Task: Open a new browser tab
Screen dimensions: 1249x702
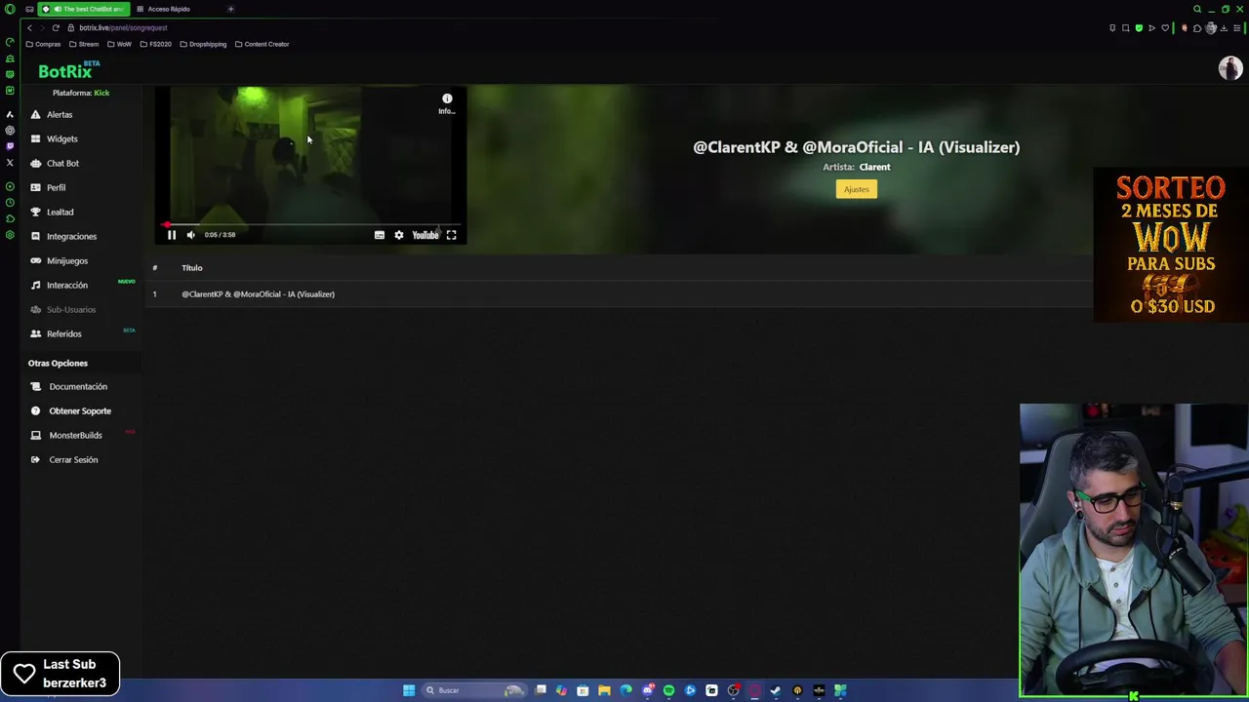Action: coord(230,9)
